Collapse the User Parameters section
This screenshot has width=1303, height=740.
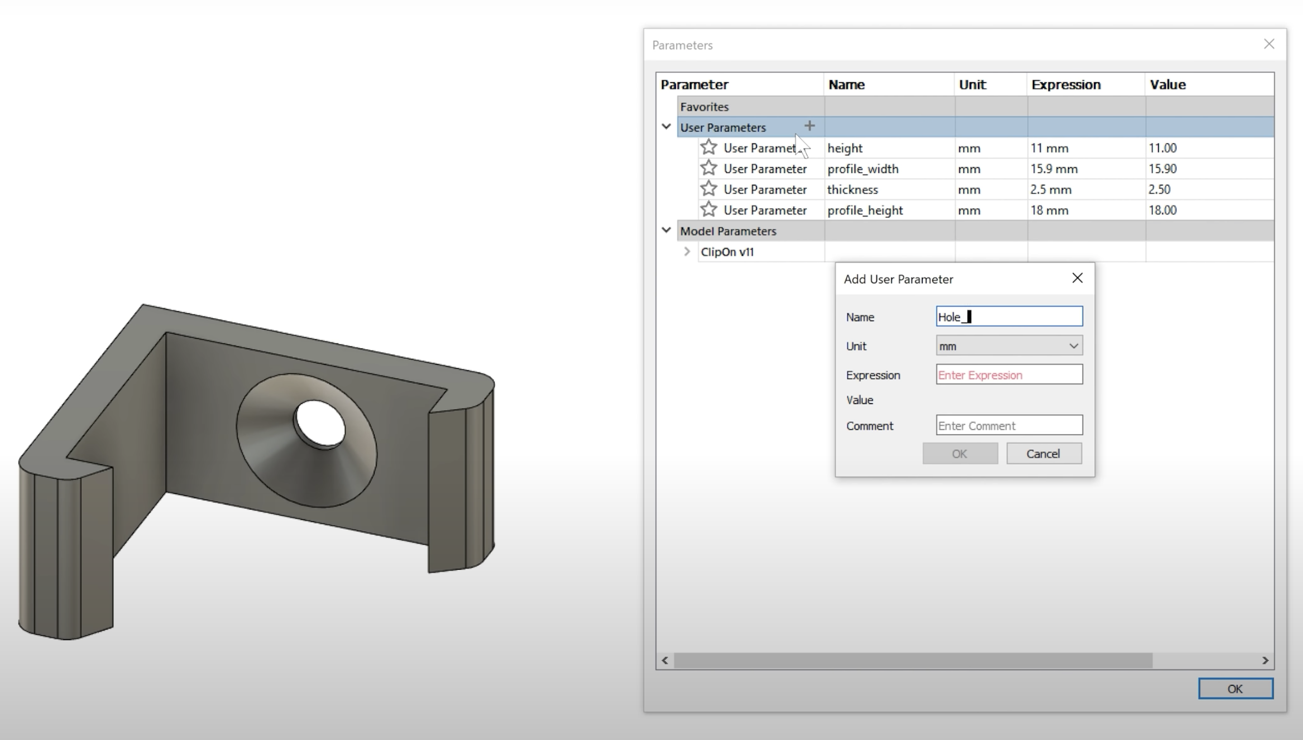coord(665,127)
